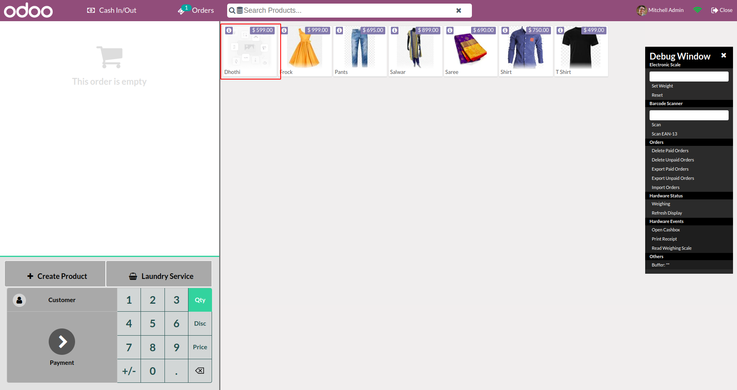This screenshot has height=390, width=737.
Task: Click the search magnifier icon
Action: pos(232,11)
